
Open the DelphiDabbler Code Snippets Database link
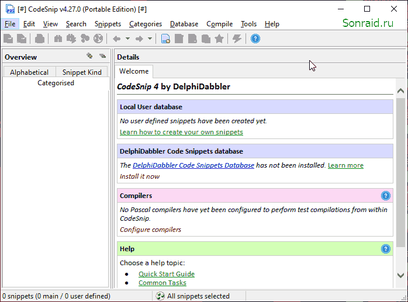(x=193, y=165)
